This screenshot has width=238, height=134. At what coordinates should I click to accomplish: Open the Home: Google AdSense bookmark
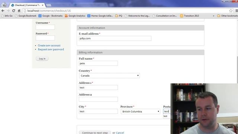click(100, 16)
